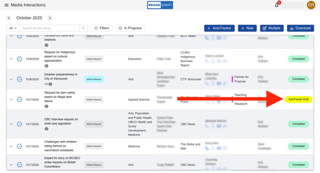Select 'Challenges with children falling behind' title
The width and height of the screenshot is (320, 173).
pyautogui.click(x=60, y=146)
